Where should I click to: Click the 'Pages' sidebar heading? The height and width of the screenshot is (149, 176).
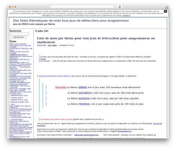[13, 41]
